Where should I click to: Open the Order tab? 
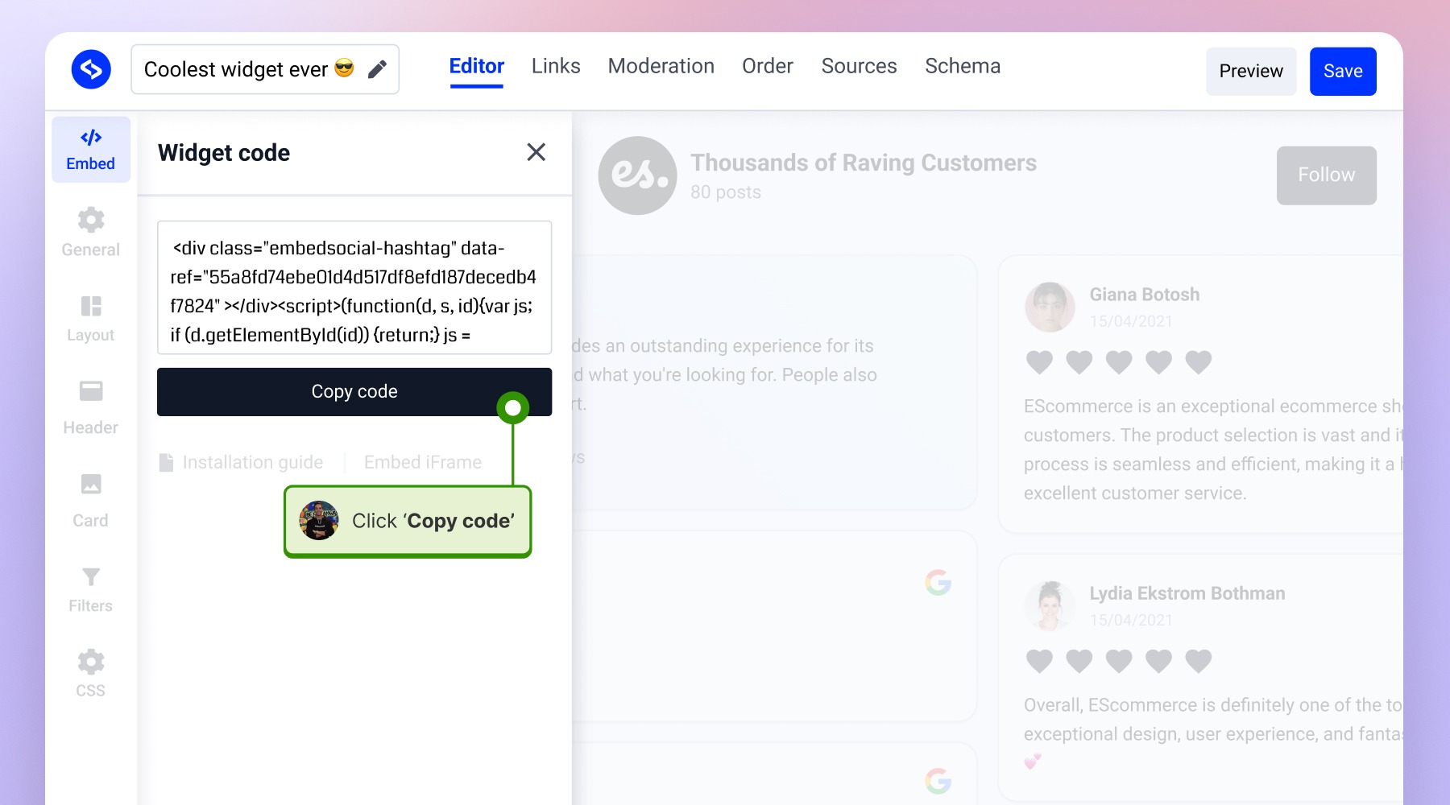(768, 66)
